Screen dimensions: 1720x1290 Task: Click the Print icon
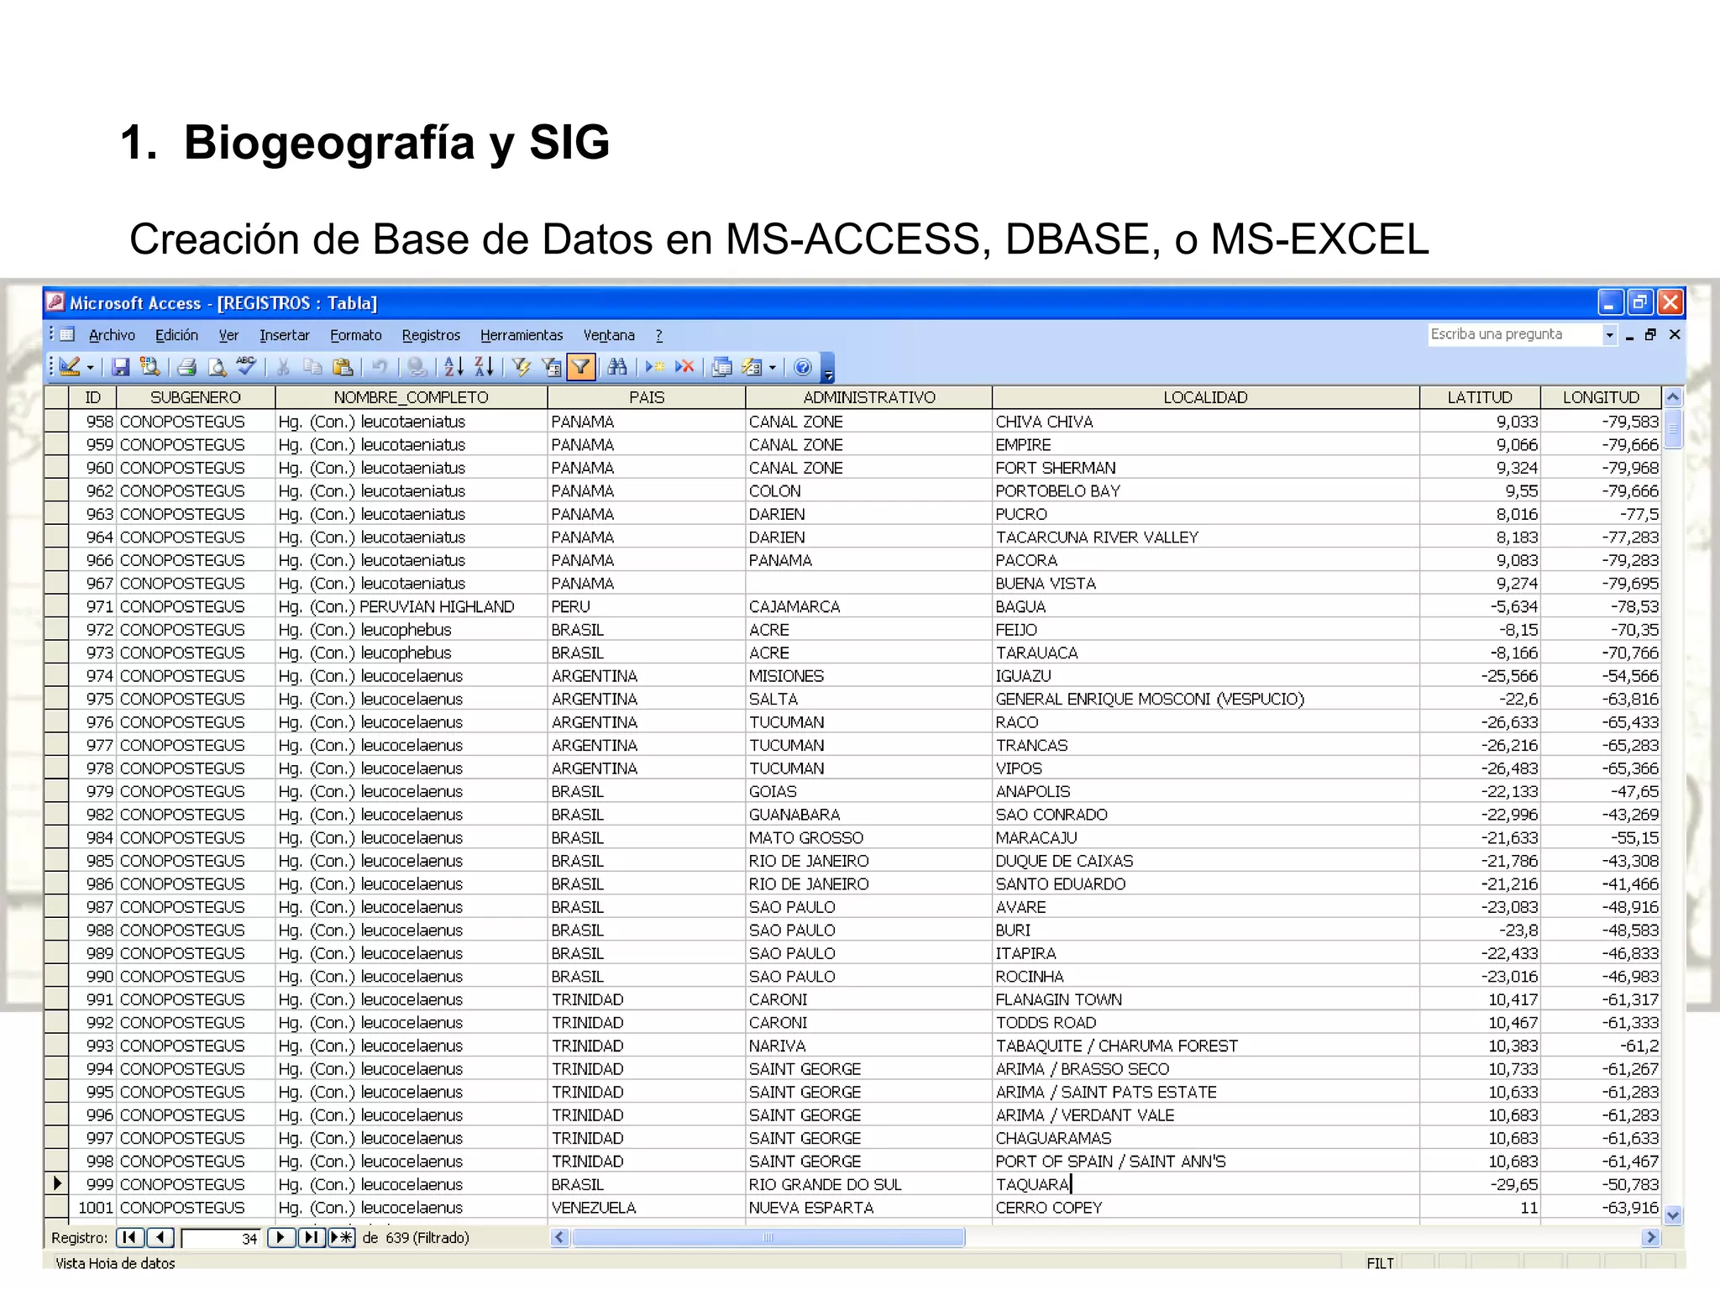click(187, 367)
